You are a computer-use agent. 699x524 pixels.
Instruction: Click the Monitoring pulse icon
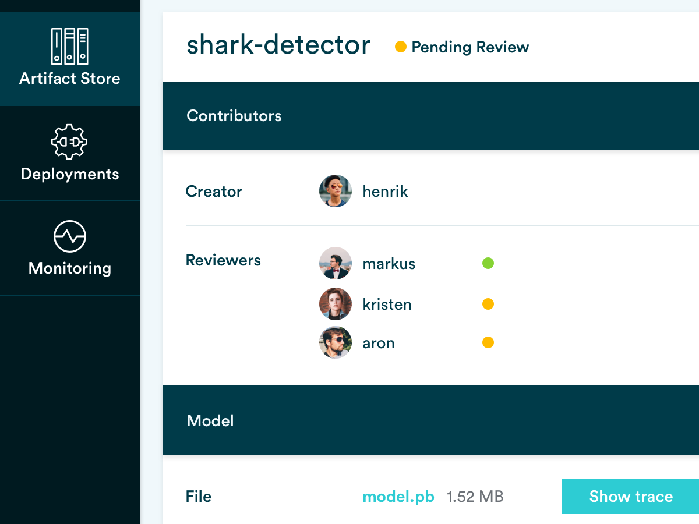click(70, 236)
